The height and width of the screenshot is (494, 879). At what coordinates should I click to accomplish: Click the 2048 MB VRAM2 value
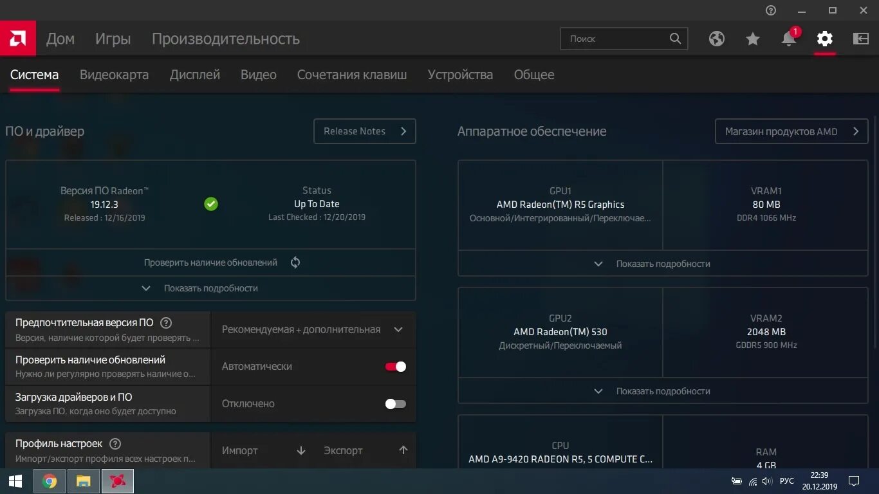coord(766,332)
